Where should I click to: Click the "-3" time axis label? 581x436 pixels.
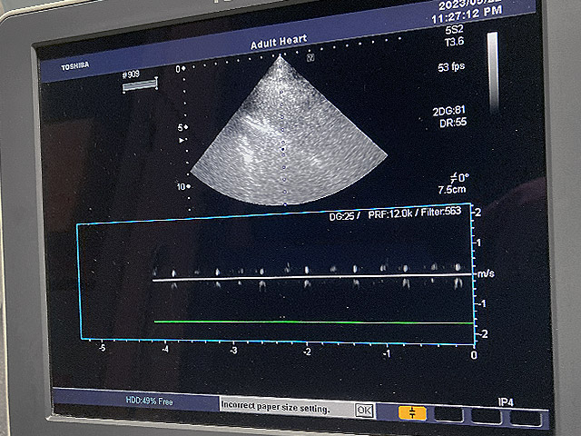click(233, 350)
